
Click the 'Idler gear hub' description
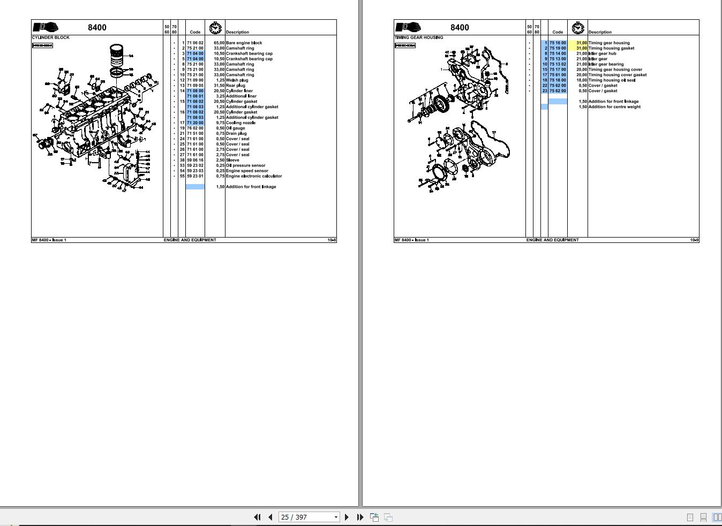point(602,54)
